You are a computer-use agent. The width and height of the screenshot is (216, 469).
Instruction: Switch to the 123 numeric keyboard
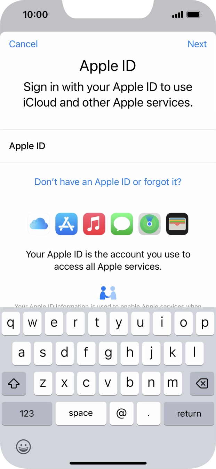tap(27, 414)
